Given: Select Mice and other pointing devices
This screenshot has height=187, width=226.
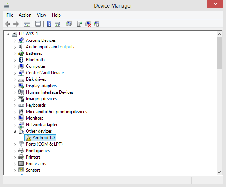Looking at the screenshot, I should point(56,112).
